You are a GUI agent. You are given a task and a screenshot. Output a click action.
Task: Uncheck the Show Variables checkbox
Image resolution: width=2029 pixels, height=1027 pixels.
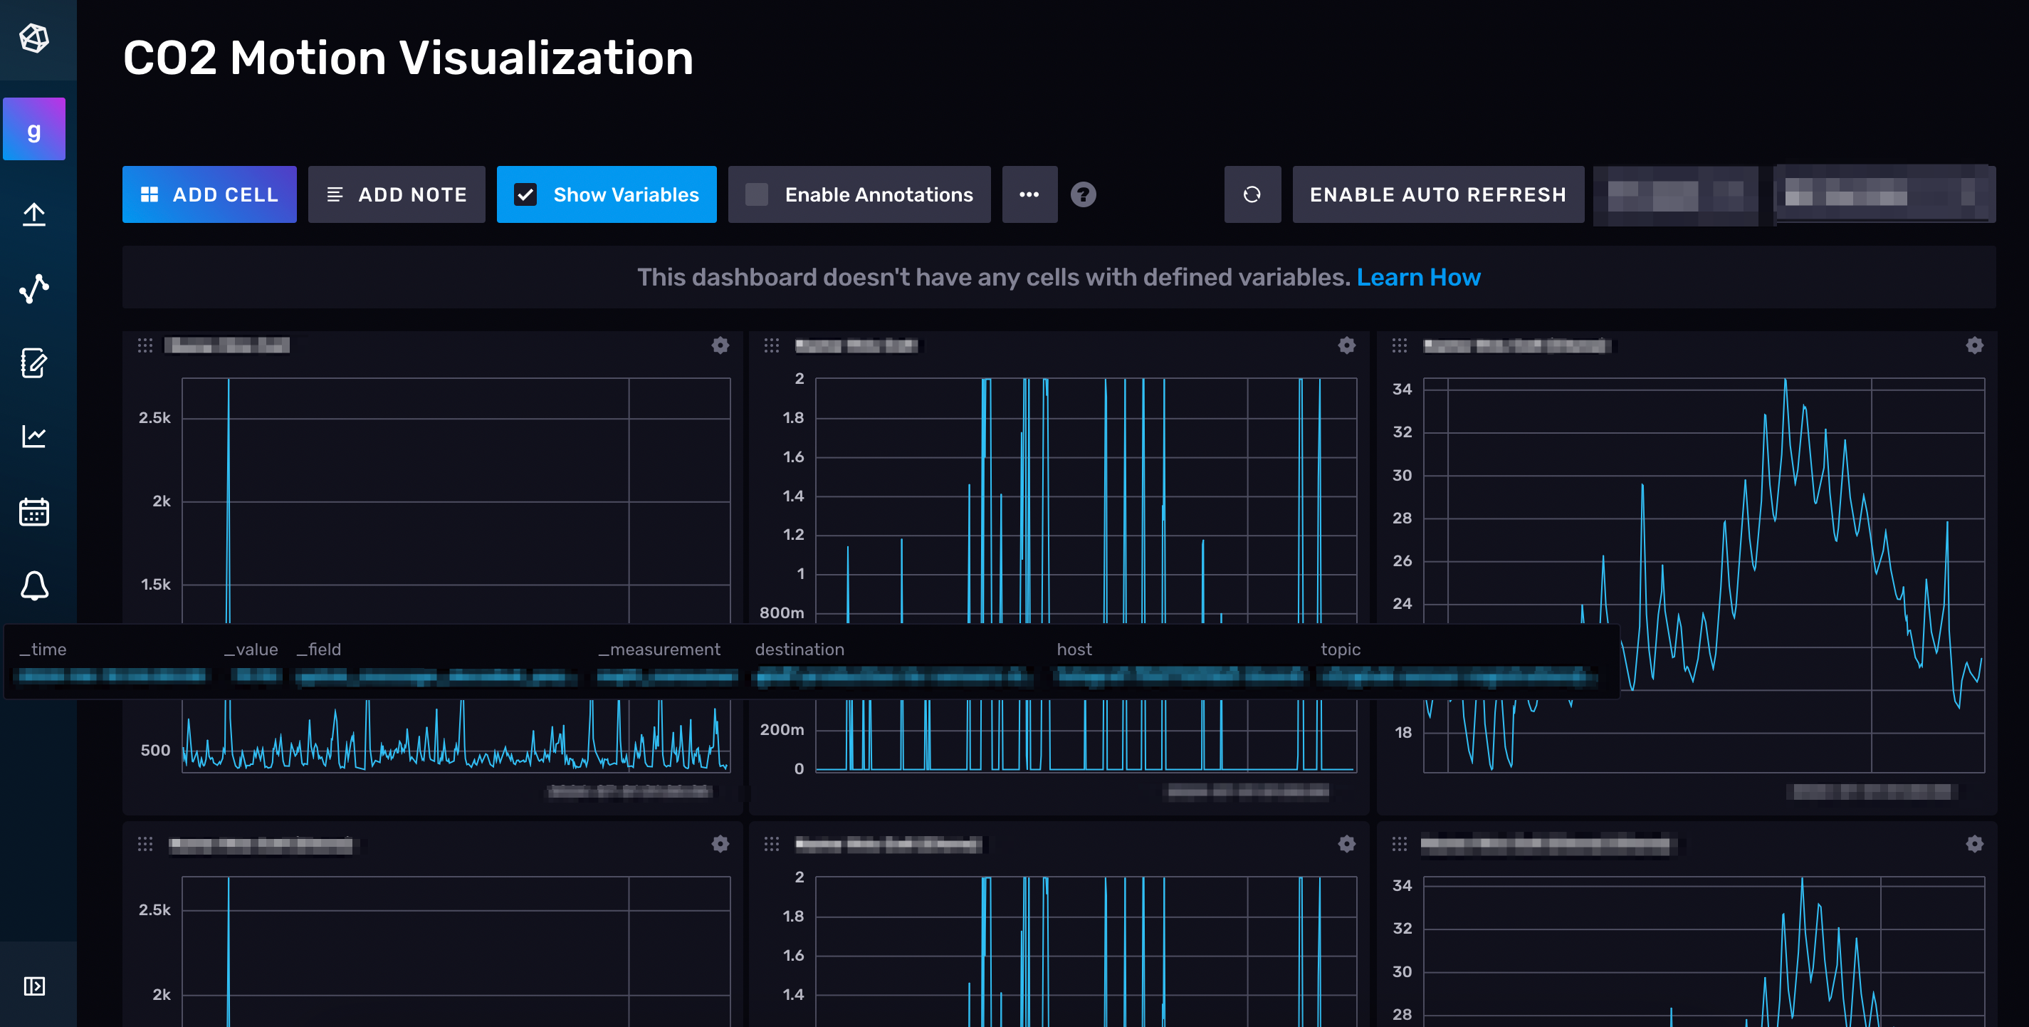tap(526, 194)
